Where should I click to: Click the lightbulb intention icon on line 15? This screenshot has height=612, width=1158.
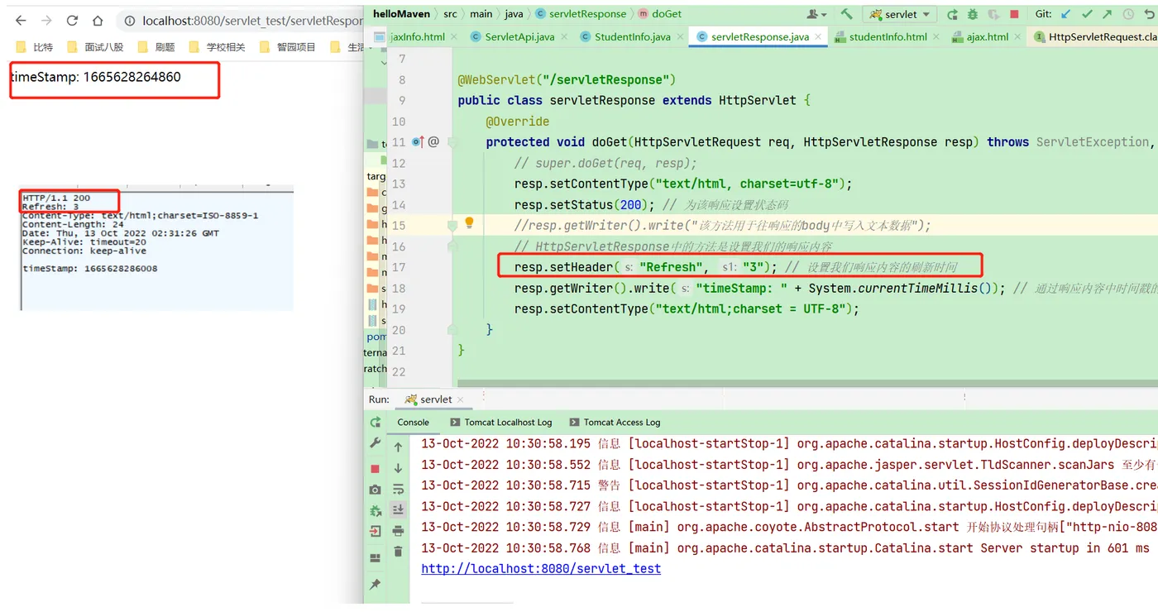tap(469, 223)
